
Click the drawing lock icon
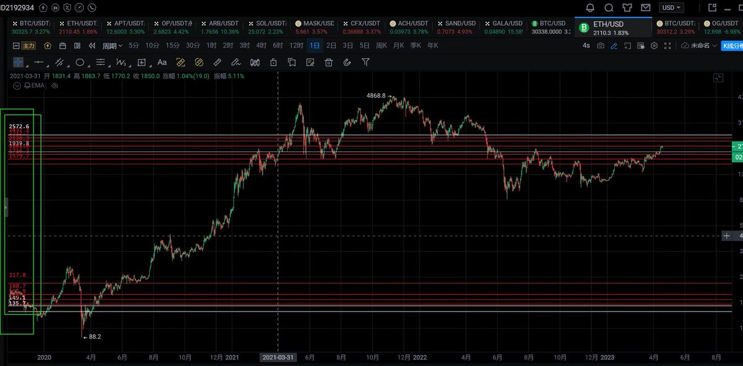click(273, 62)
